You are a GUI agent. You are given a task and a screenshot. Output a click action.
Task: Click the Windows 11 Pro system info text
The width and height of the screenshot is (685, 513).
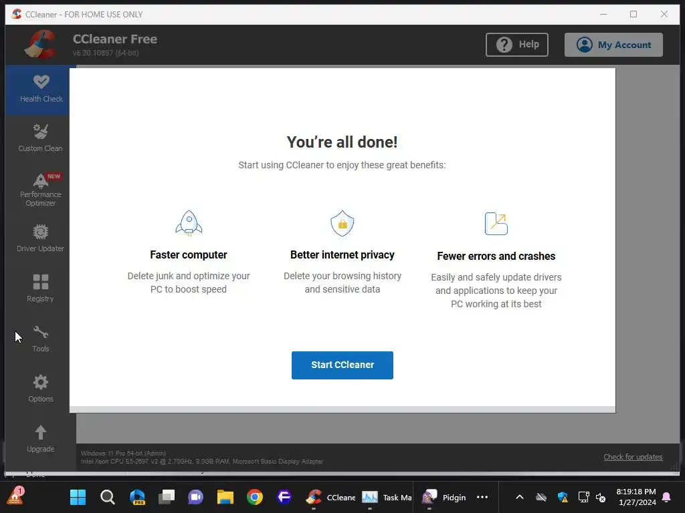pos(124,454)
